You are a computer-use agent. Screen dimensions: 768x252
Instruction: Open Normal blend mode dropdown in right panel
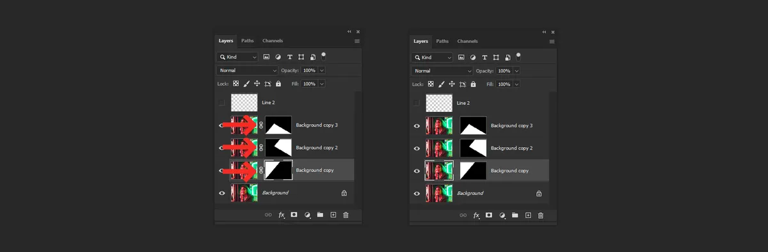tap(442, 70)
